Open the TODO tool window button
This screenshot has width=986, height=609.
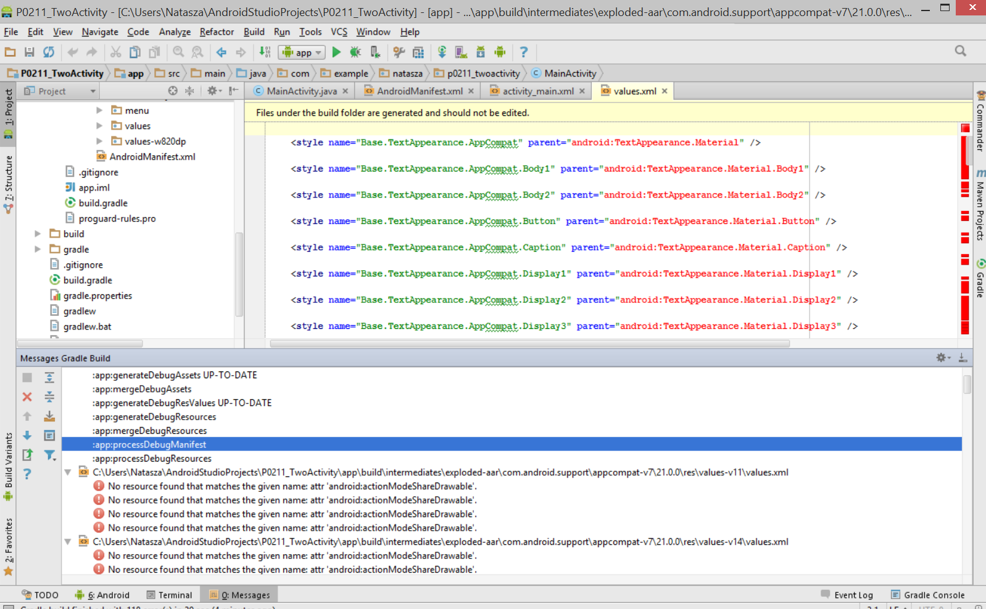(x=40, y=595)
